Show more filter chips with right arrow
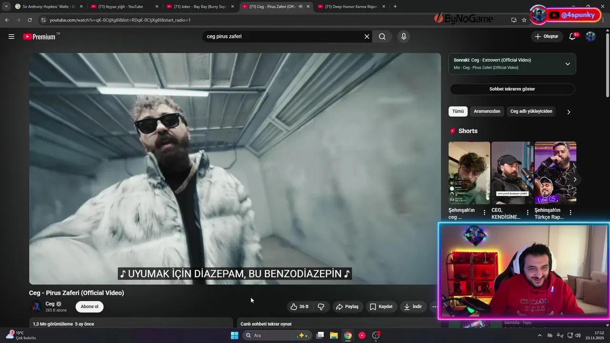610x343 pixels. [569, 112]
